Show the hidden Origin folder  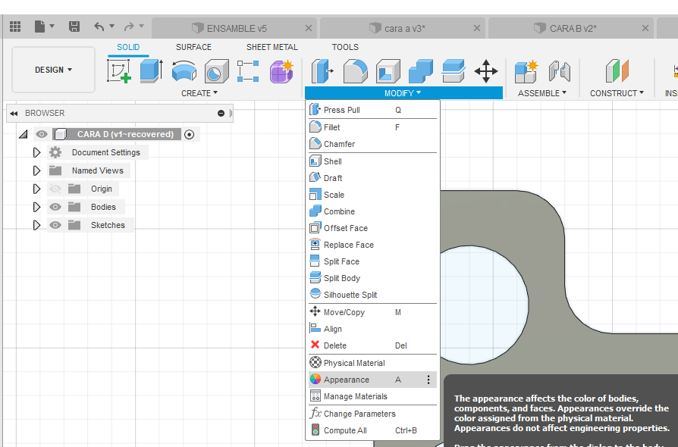tap(55, 189)
